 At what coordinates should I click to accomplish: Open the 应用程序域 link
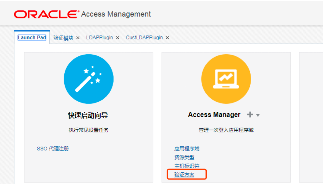coord(187,149)
